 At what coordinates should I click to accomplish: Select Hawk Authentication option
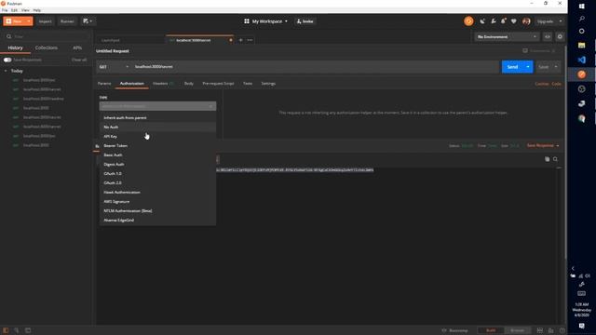pyautogui.click(x=157, y=193)
